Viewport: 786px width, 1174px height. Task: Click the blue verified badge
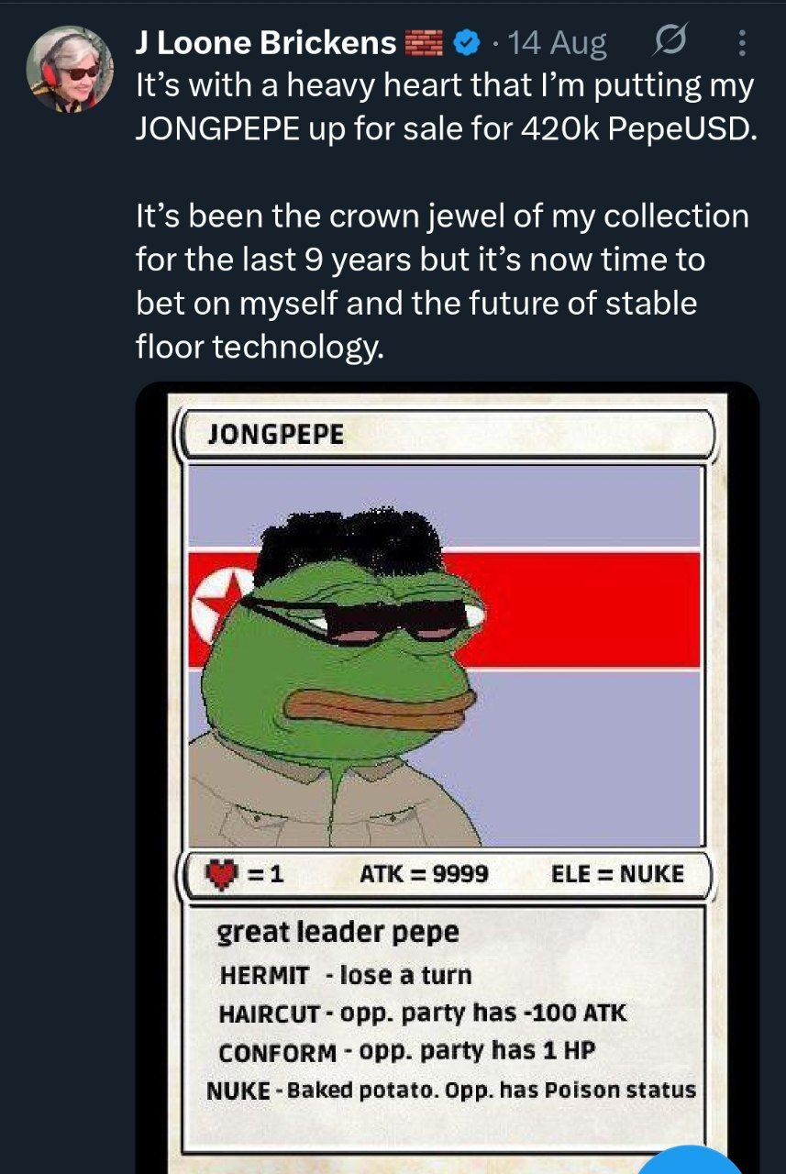pyautogui.click(x=469, y=42)
